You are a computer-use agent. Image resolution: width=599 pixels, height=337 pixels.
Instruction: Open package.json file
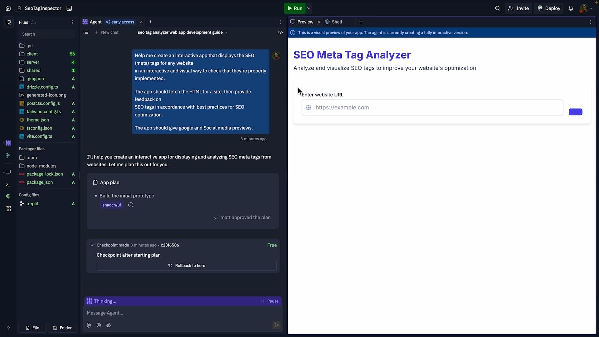[x=40, y=182]
